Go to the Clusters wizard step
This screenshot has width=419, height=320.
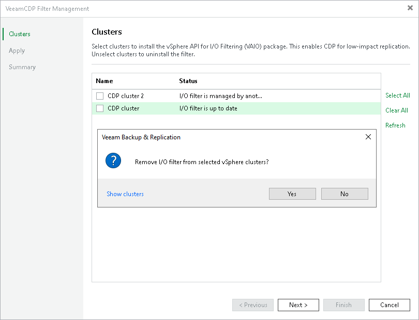pos(20,34)
